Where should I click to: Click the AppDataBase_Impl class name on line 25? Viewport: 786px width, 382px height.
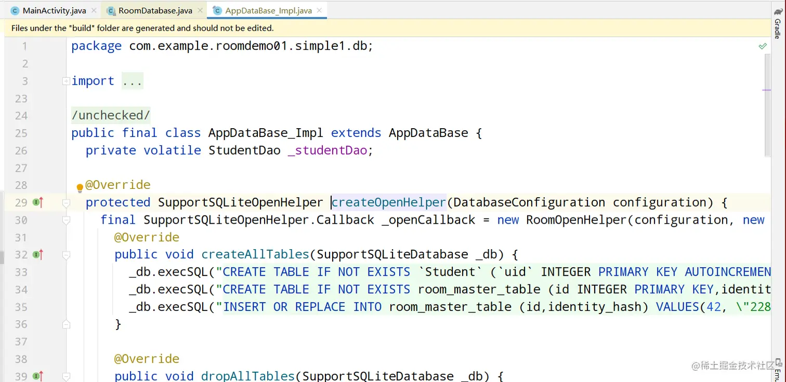266,133
